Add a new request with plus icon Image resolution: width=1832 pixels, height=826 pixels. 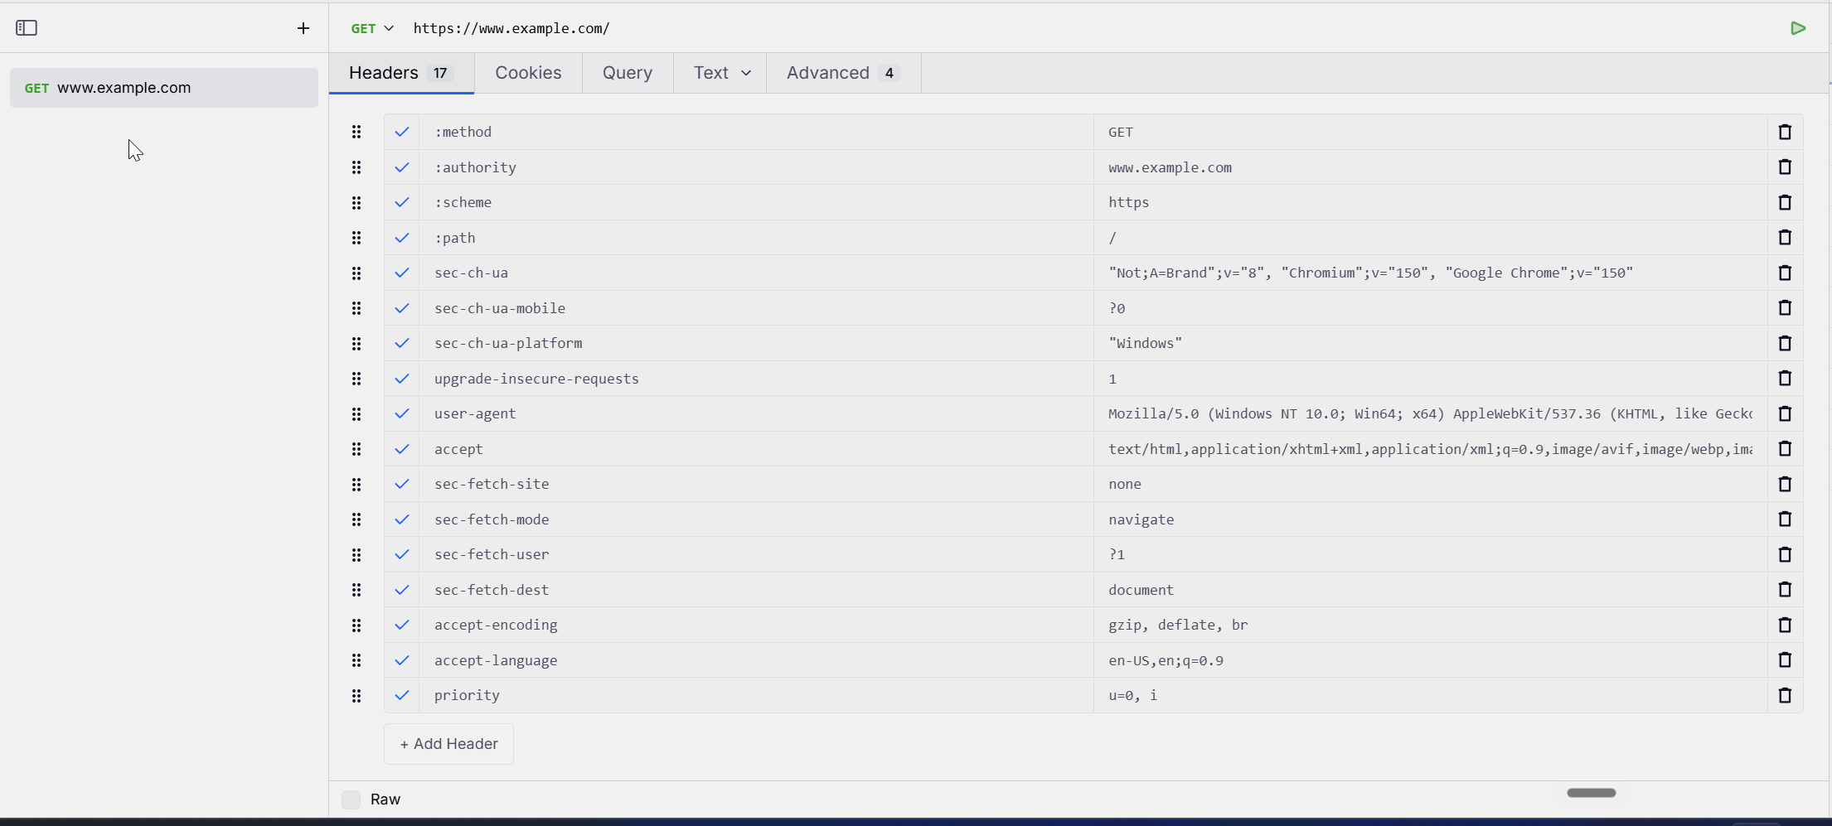coord(303,28)
